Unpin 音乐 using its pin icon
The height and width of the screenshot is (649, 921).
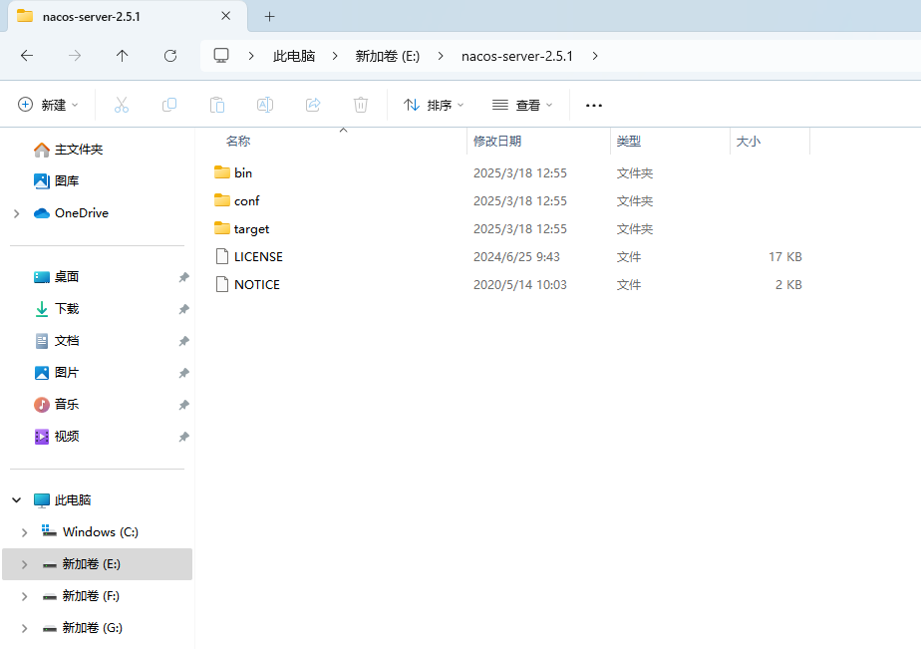point(183,405)
